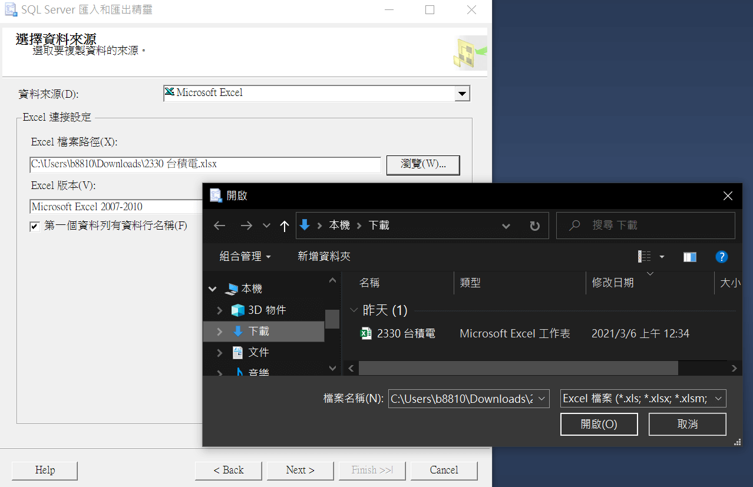Click the Cancel button in wizard
This screenshot has height=487, width=753.
tap(444, 470)
